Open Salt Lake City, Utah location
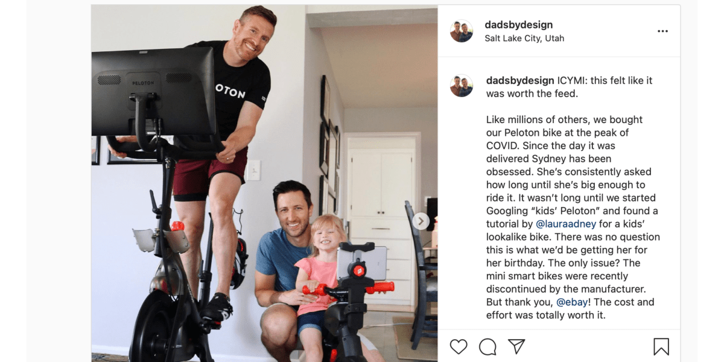 point(524,38)
